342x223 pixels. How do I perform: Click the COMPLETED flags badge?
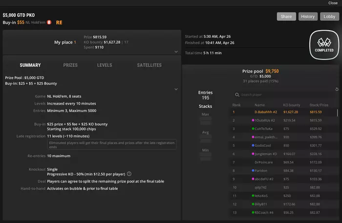[x=324, y=45]
